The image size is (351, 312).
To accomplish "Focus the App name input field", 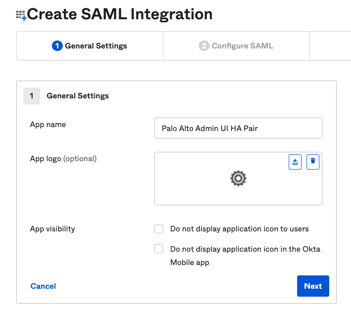I will click(238, 128).
